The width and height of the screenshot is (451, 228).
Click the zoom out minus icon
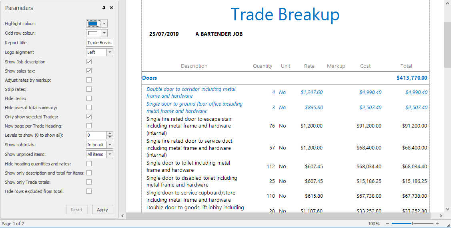point(387,224)
